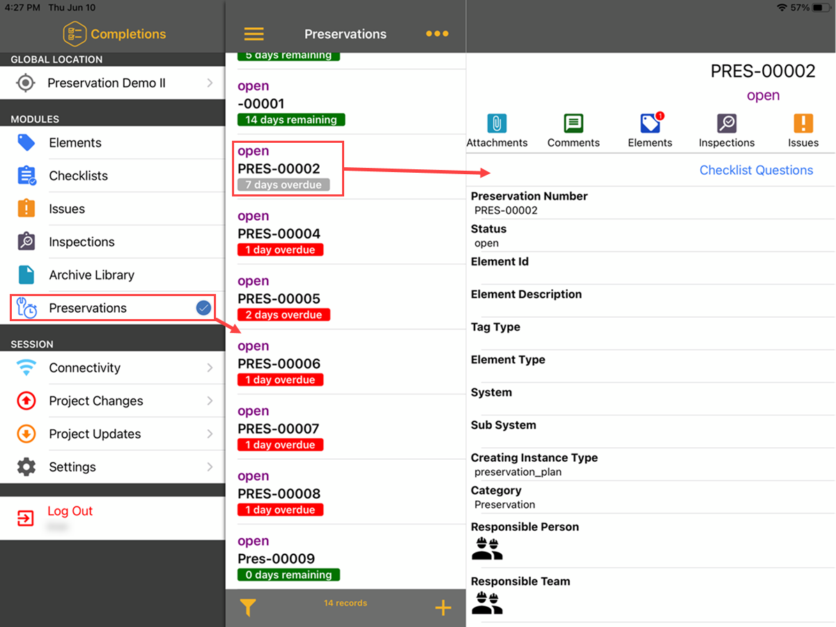Screen dimensions: 836x627
Task: Tap the Settings gear icon
Action: click(26, 467)
